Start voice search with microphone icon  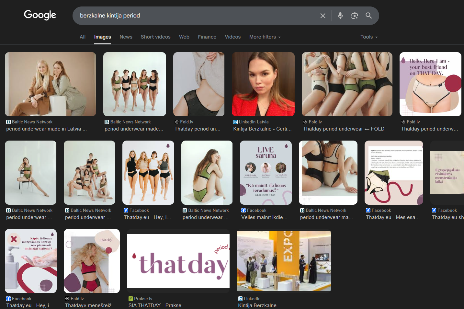coord(340,16)
